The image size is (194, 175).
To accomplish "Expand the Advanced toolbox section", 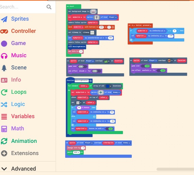I will [x=23, y=169].
